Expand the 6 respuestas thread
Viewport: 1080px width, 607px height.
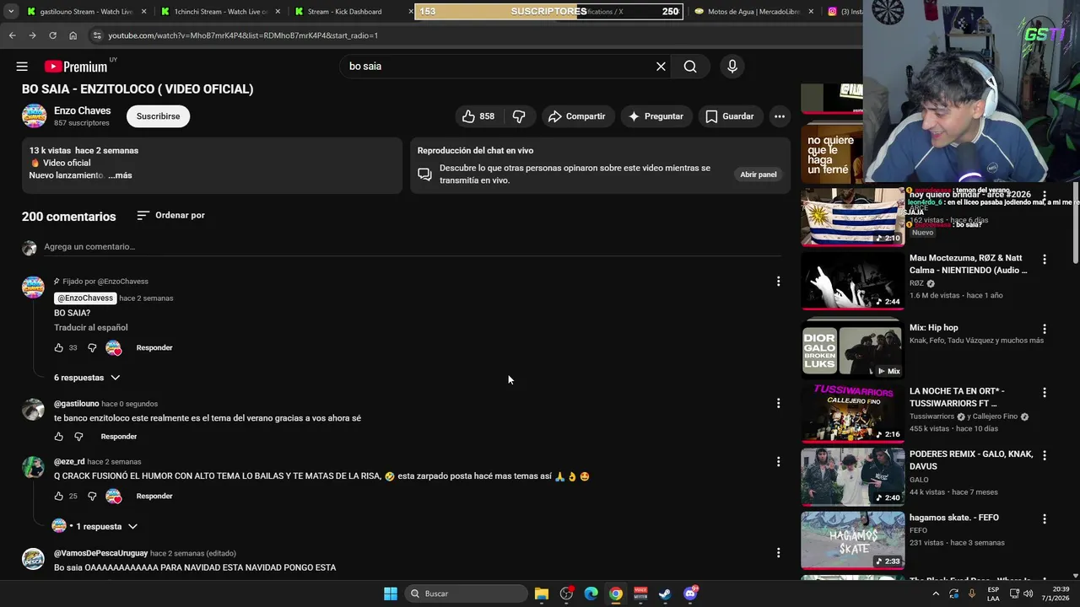point(87,378)
